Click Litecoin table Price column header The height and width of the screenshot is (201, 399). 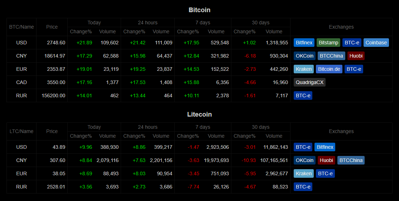coord(52,131)
